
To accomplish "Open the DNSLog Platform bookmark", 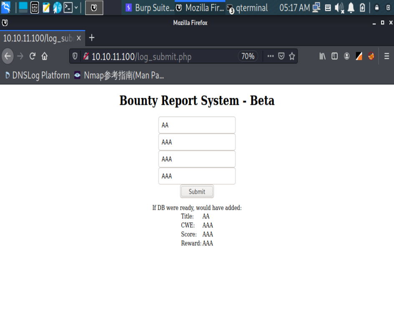I will [38, 76].
